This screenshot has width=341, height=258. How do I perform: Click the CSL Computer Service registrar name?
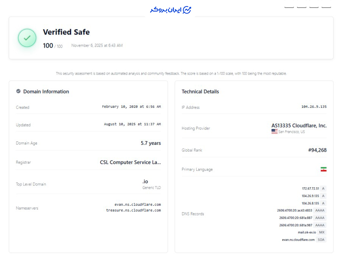[130, 162]
